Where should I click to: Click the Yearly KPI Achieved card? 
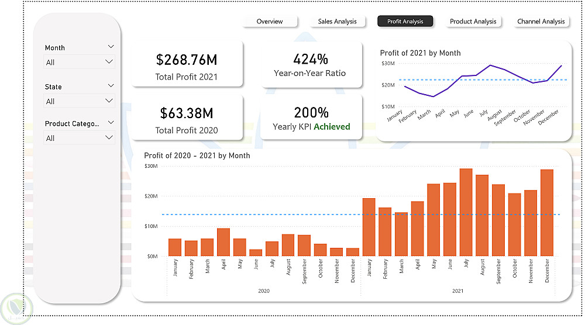(311, 117)
